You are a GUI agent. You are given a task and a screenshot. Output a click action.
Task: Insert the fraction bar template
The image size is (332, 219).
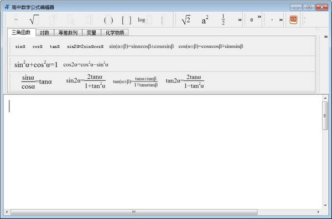pyautogui.click(x=16, y=20)
